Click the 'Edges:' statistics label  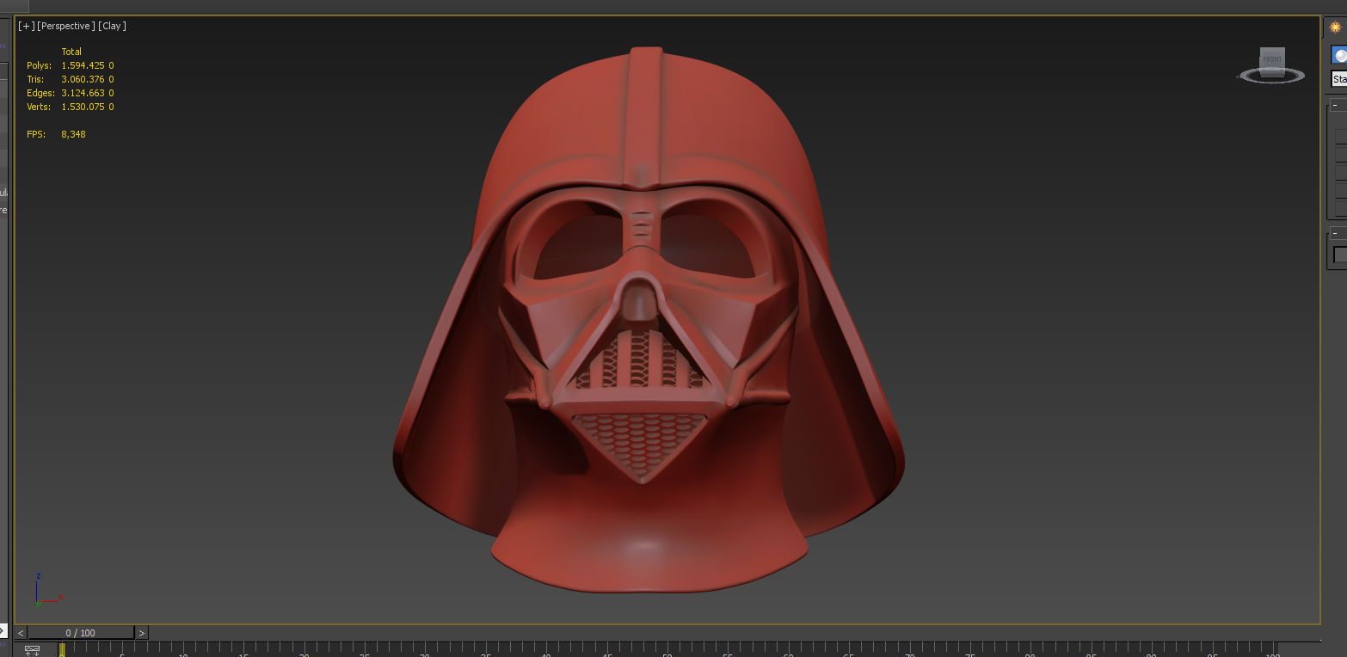click(x=40, y=93)
